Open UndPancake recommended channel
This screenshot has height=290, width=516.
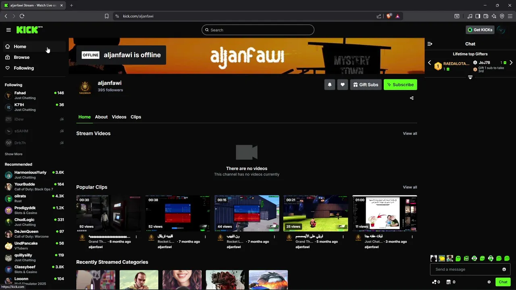34,246
